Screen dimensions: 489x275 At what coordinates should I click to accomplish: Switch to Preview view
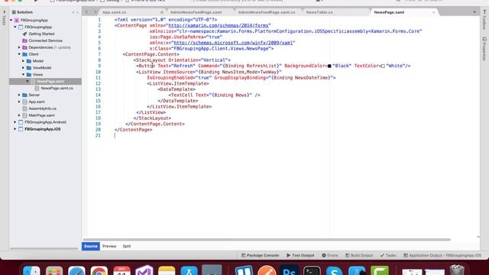[109, 246]
